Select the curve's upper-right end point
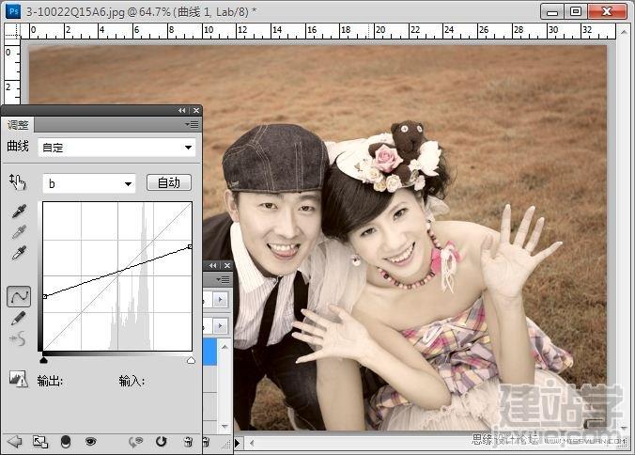The width and height of the screenshot is (635, 455). pos(190,246)
